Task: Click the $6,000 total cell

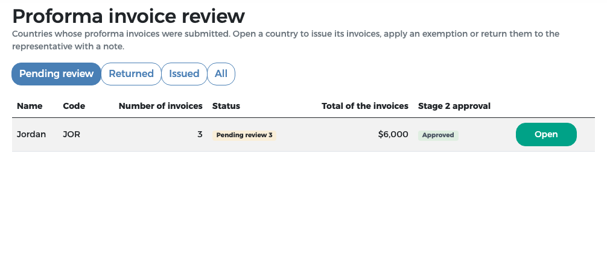Action: [x=393, y=134]
